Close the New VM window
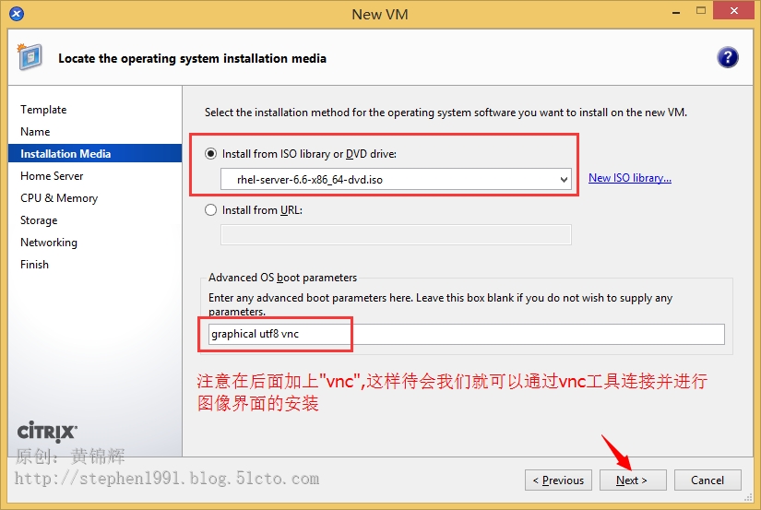Screen dimensions: 761x510 [x=734, y=10]
